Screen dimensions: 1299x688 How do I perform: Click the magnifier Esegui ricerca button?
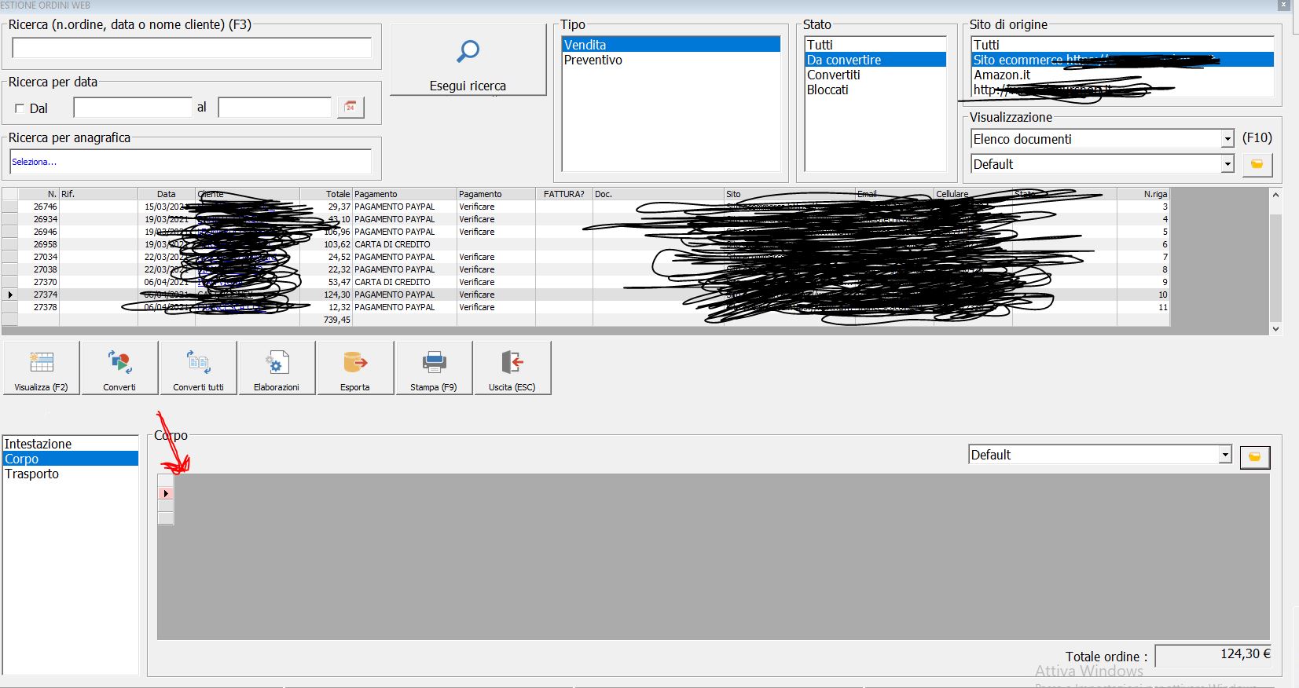[468, 60]
